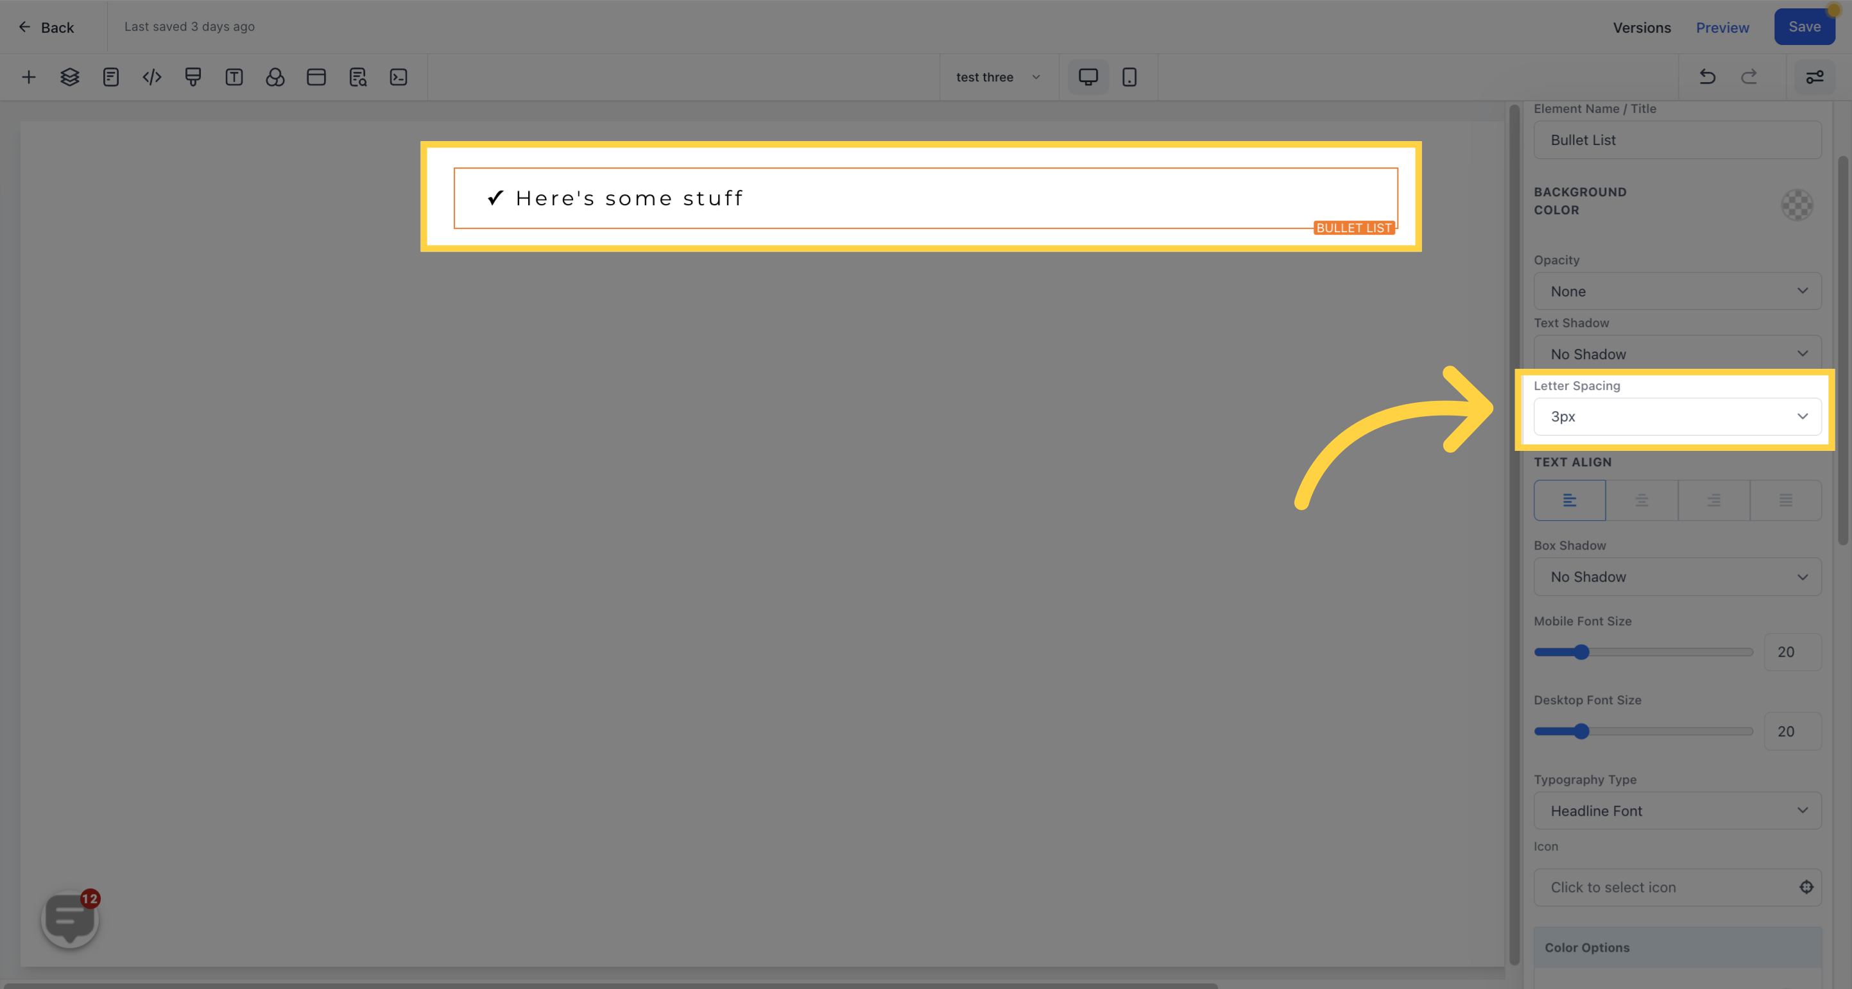Viewport: 1852px width, 989px height.
Task: Open Versions history
Action: (x=1642, y=28)
